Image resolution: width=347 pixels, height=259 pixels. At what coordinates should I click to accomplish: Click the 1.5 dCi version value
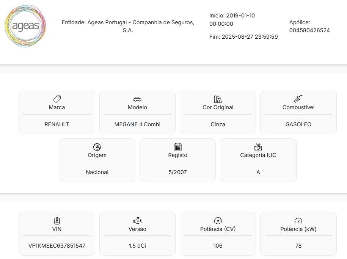(137, 246)
